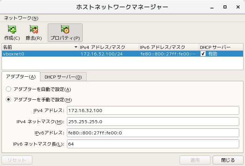Click the IPv4 ネットマスク input field

153,122
